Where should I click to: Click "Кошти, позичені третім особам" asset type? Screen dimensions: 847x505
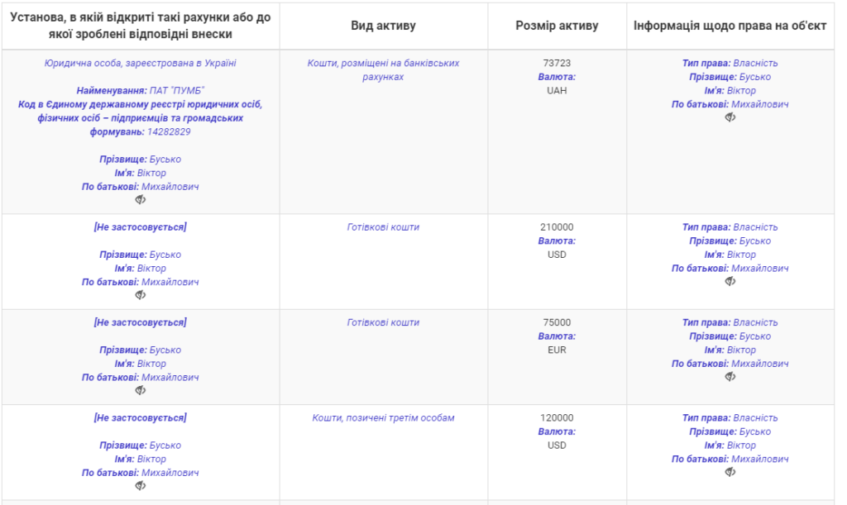[x=383, y=418]
